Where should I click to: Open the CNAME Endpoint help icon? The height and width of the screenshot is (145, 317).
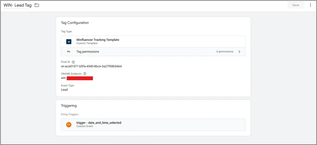85,74
